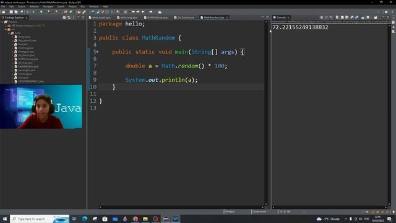The width and height of the screenshot is (396, 223).
Task: Open the File menu
Action: (x=3, y=7)
